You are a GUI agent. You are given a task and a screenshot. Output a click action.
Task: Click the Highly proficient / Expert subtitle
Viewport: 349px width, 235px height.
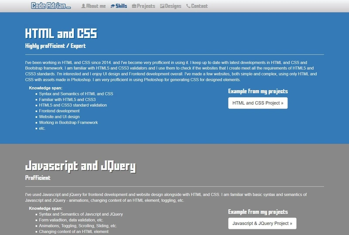coord(55,46)
